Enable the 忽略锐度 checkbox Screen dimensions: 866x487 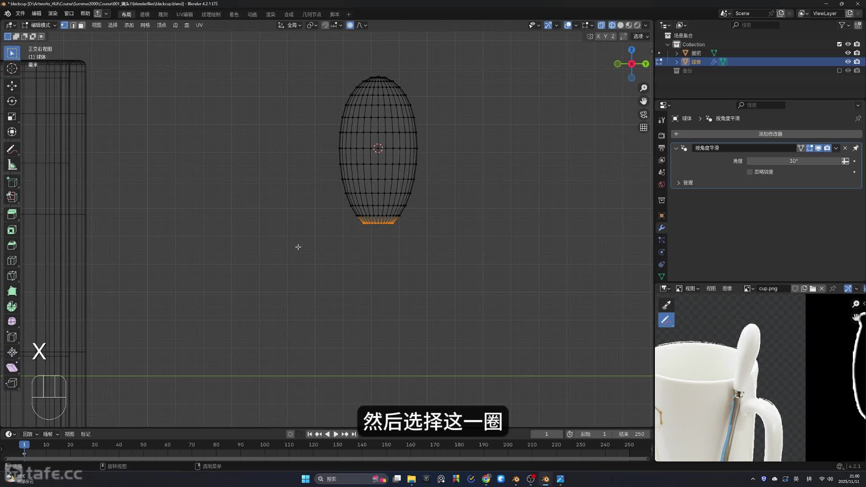(x=750, y=172)
